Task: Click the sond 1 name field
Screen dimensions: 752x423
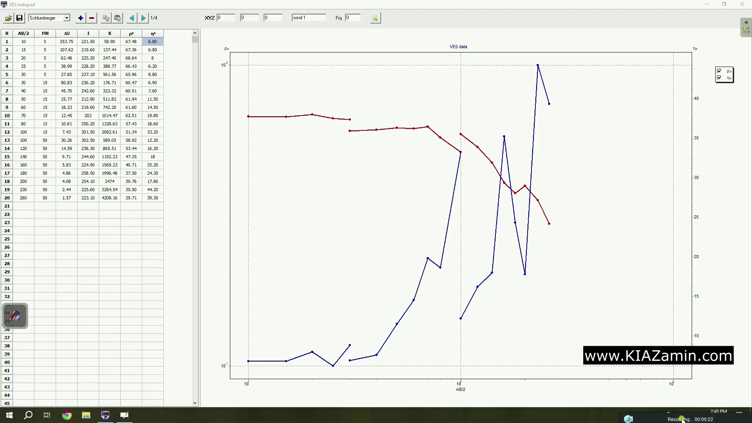Action: [x=309, y=18]
